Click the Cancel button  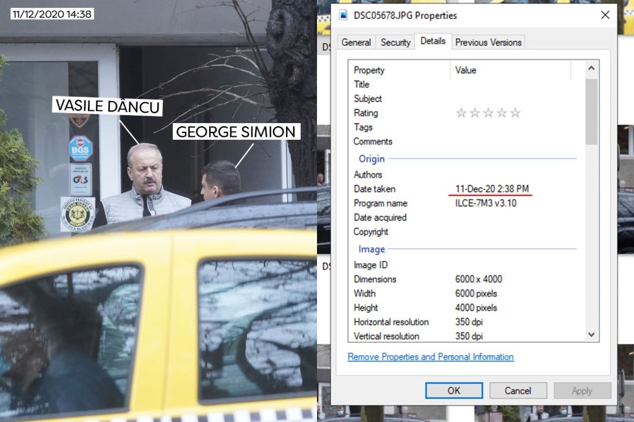click(518, 390)
